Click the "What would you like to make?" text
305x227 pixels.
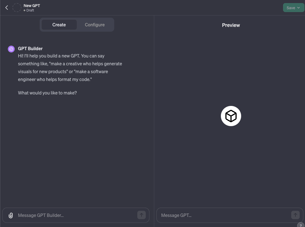coord(47,93)
